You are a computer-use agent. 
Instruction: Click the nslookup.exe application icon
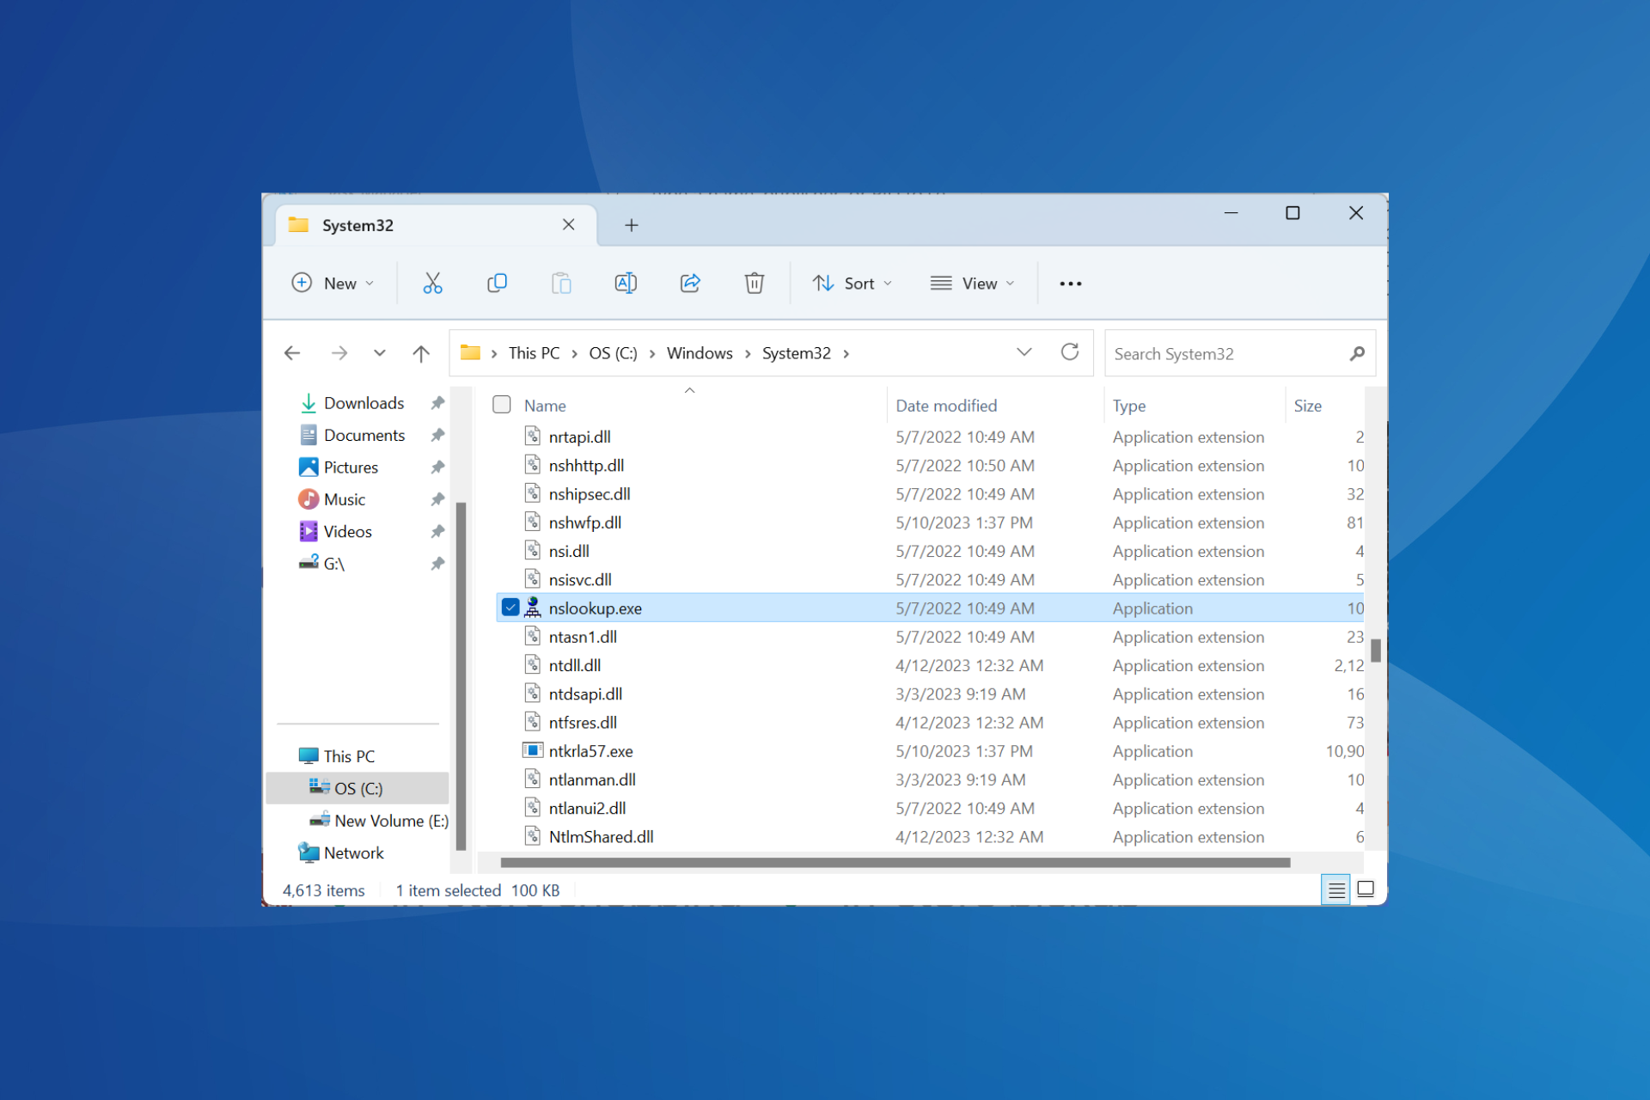coord(533,608)
